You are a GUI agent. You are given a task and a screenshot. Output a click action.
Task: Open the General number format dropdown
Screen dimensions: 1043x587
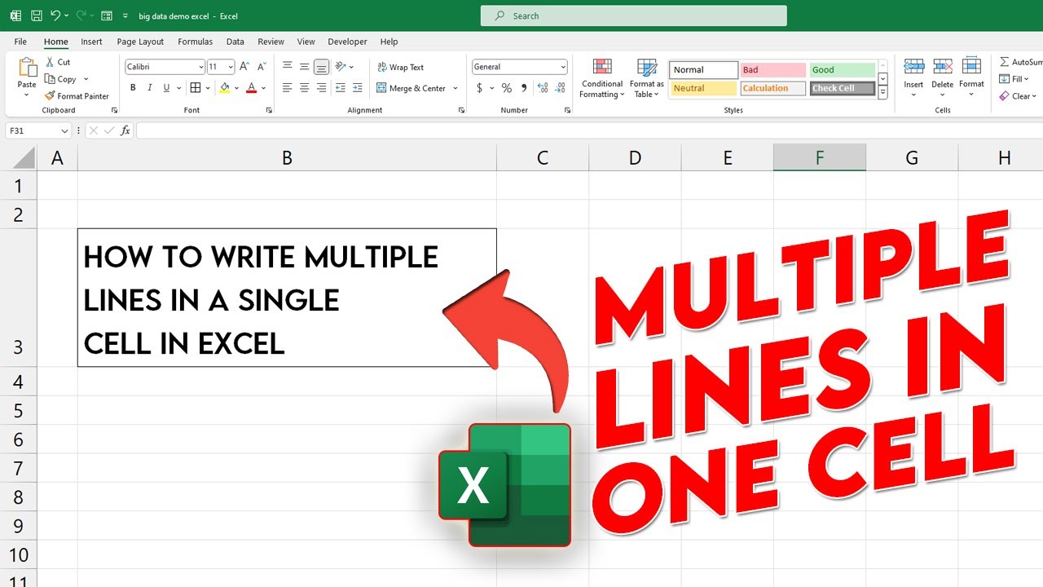point(563,67)
